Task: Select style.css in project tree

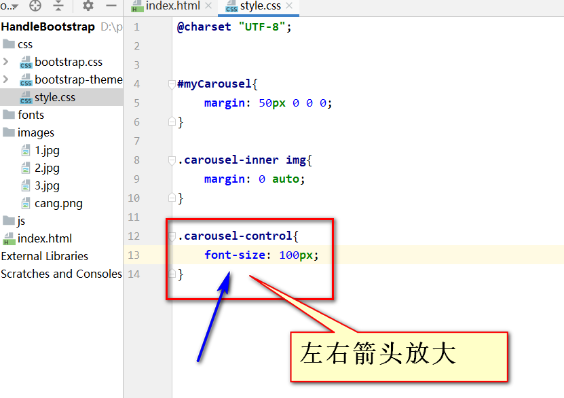Action: coord(55,97)
